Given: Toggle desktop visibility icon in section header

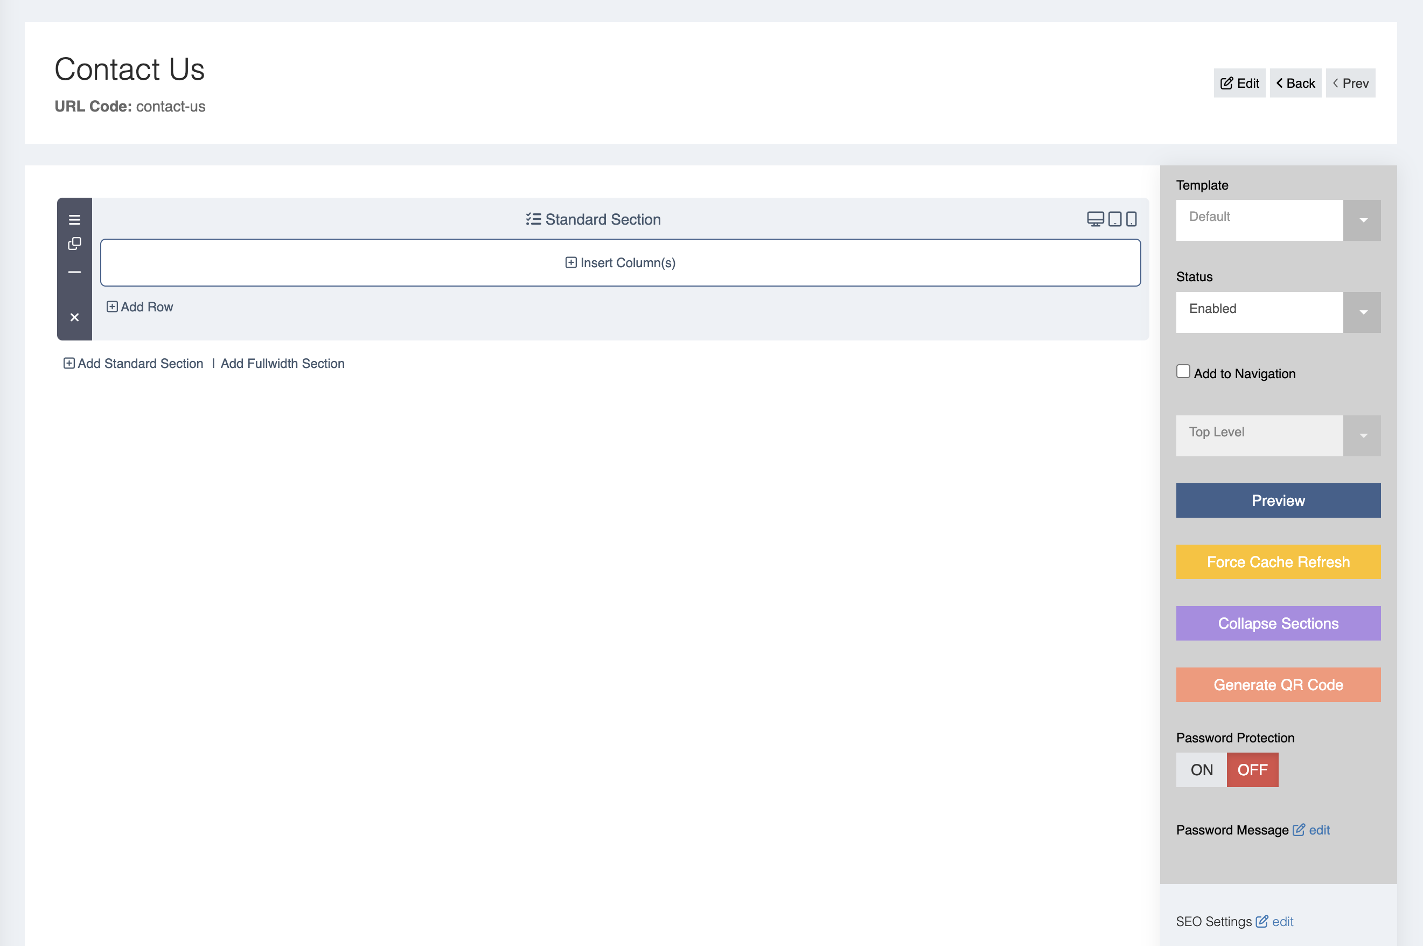Looking at the screenshot, I should [x=1096, y=219].
